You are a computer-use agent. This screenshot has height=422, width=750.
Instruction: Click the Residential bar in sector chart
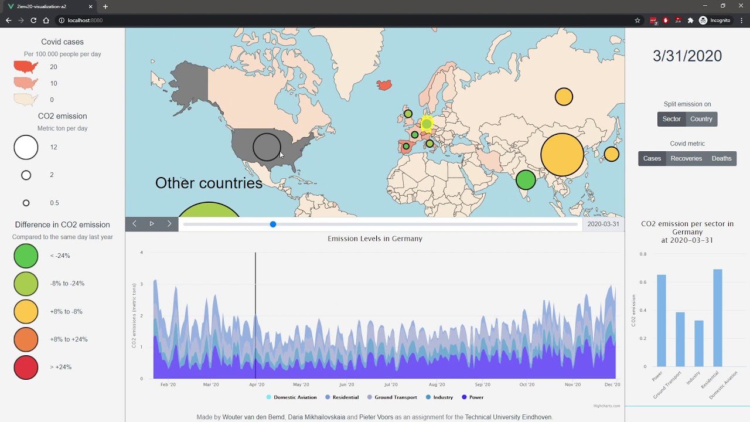point(718,318)
